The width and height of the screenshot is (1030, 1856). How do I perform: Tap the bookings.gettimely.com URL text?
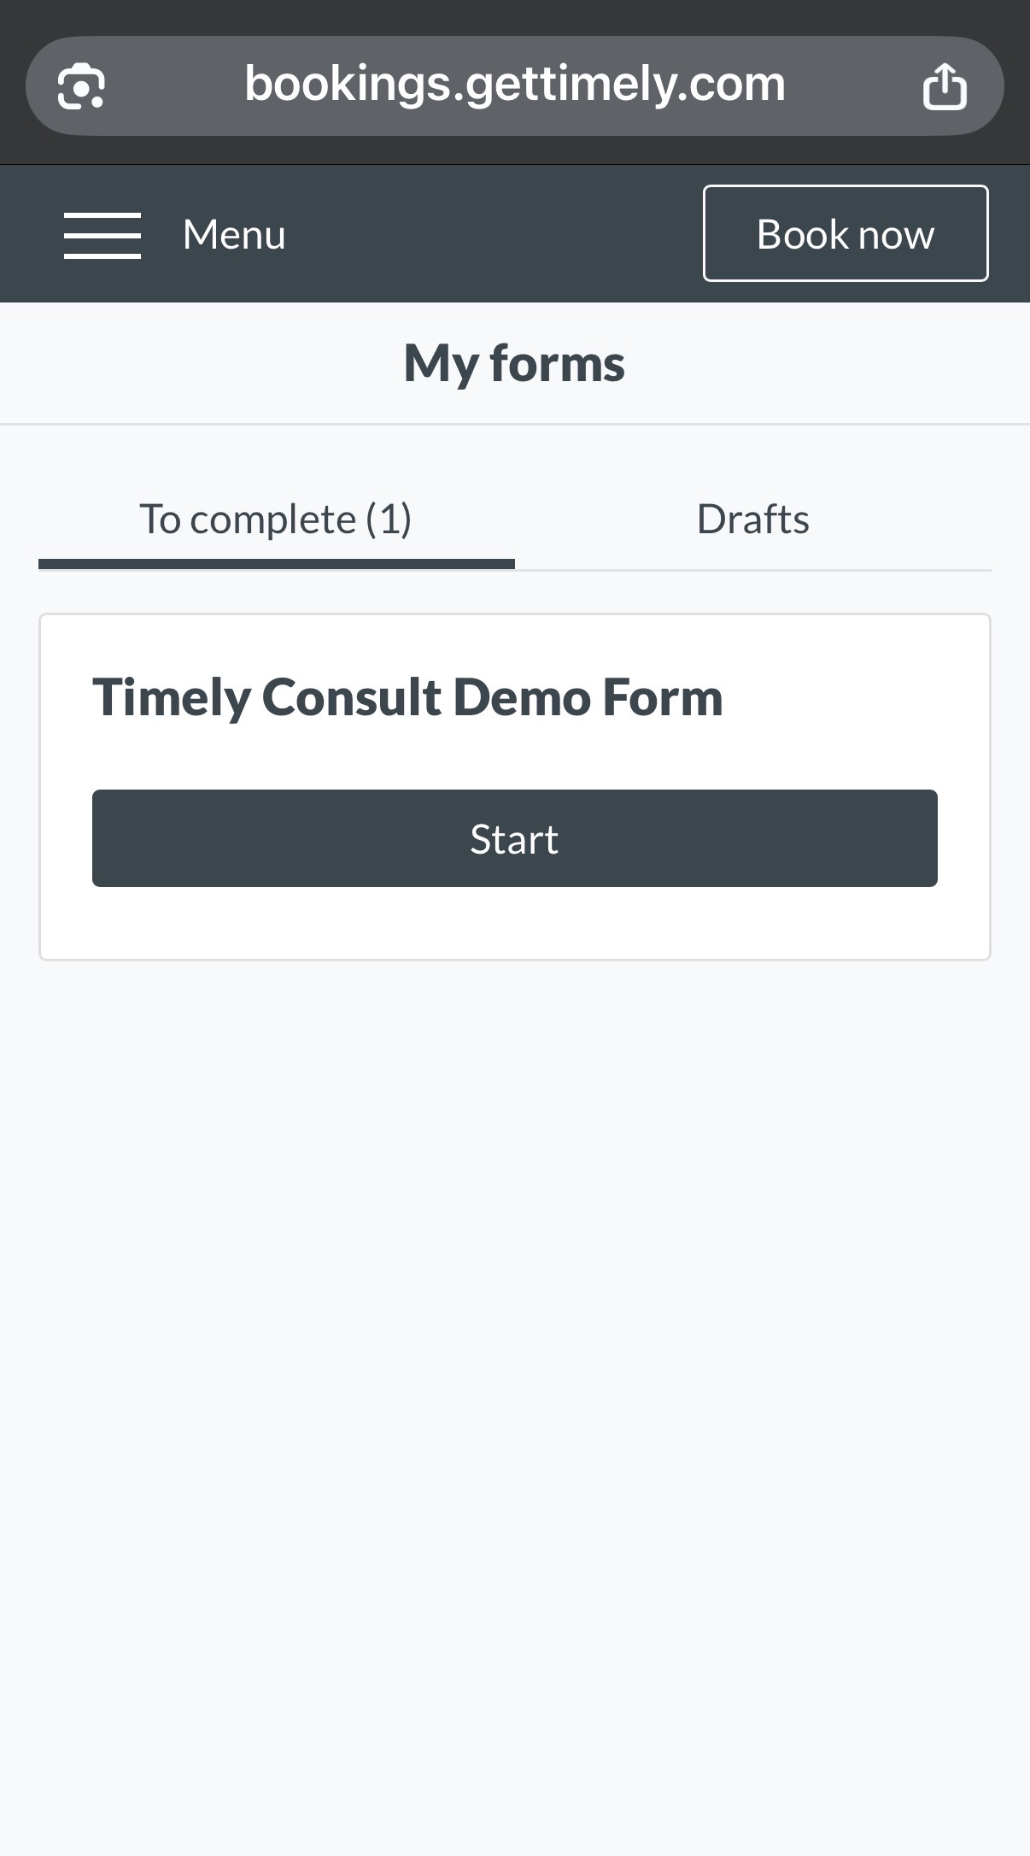click(514, 85)
